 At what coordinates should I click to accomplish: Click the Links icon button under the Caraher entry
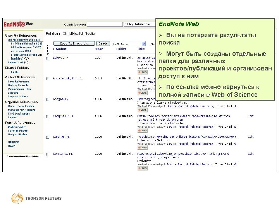pyautogui.click(x=143, y=147)
